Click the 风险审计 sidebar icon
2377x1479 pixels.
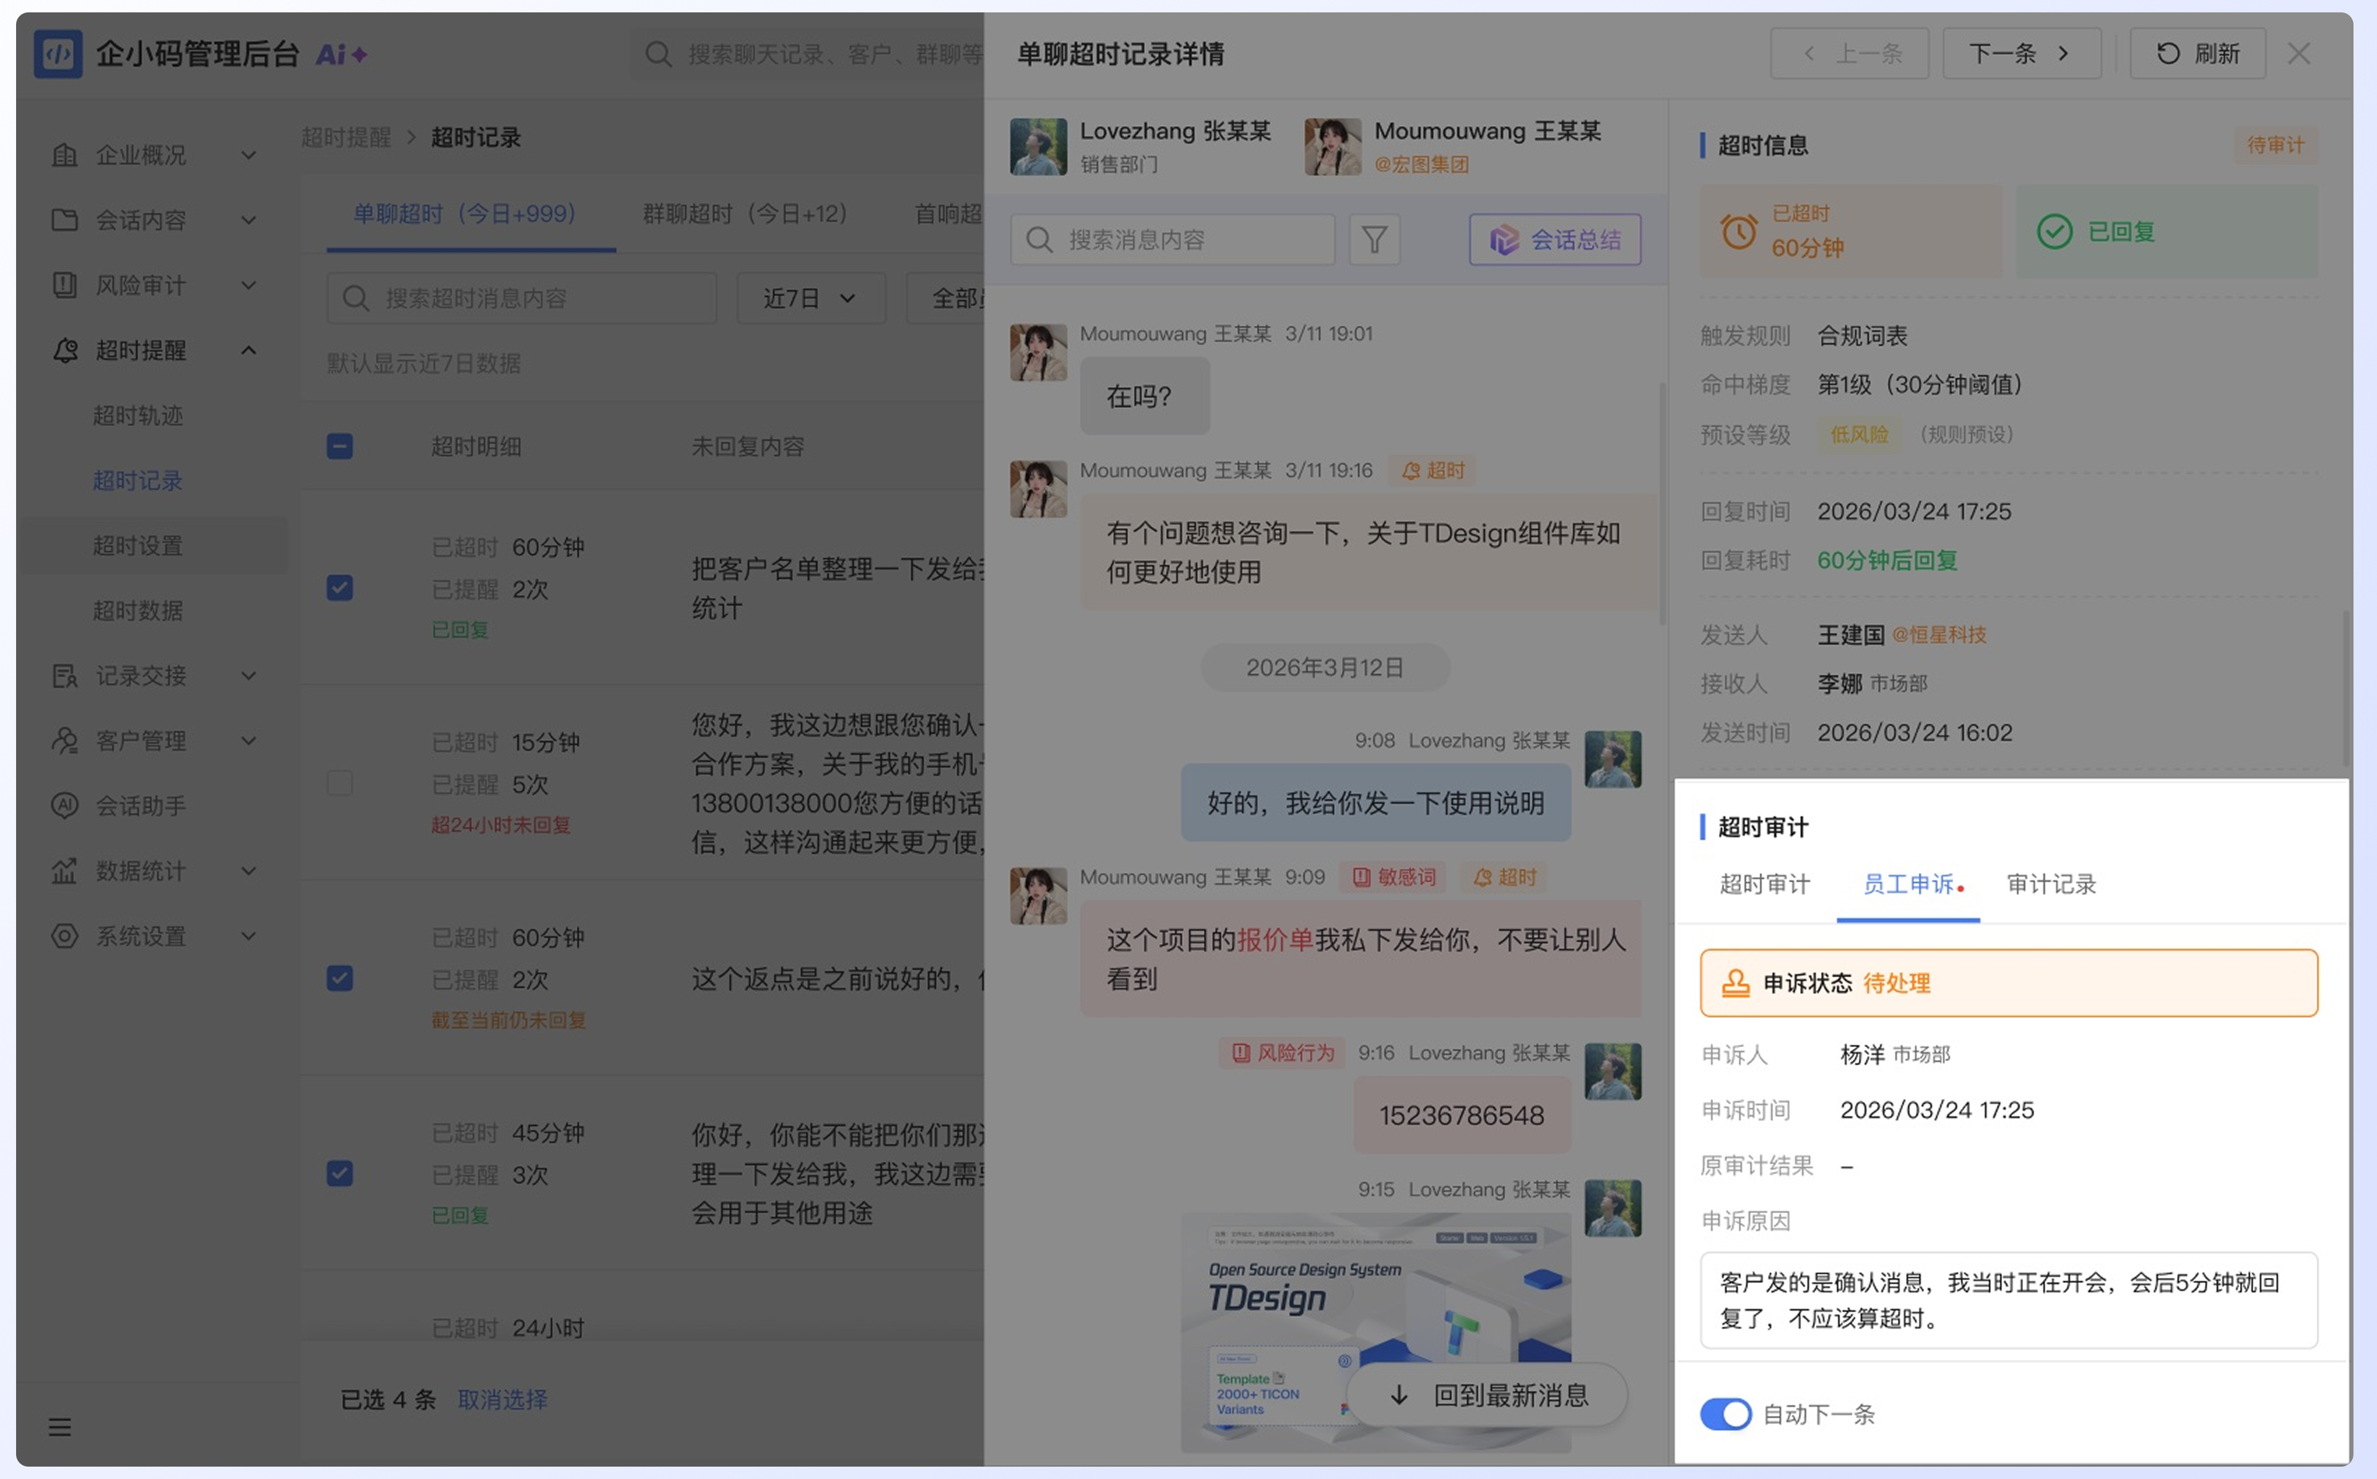coord(64,285)
